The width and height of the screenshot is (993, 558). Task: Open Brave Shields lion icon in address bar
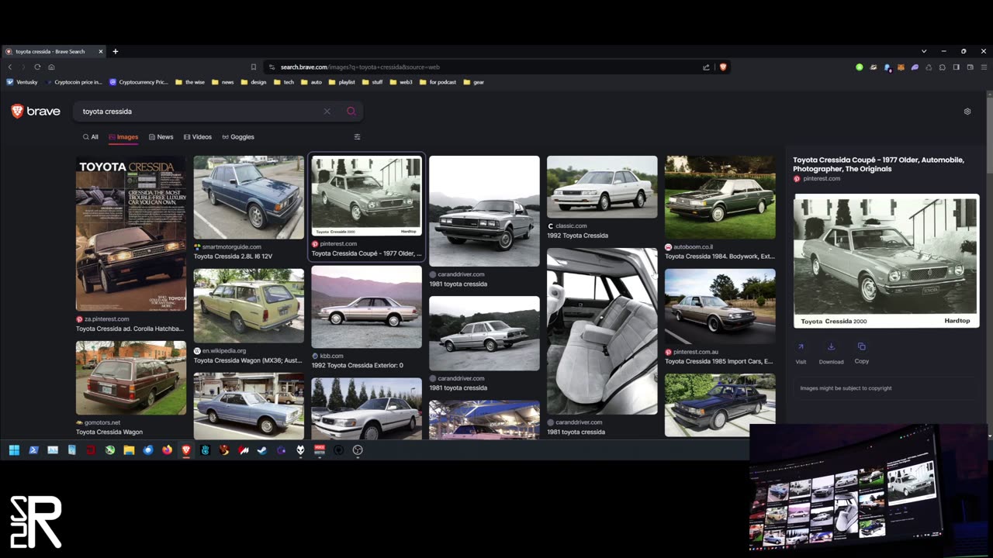point(723,67)
